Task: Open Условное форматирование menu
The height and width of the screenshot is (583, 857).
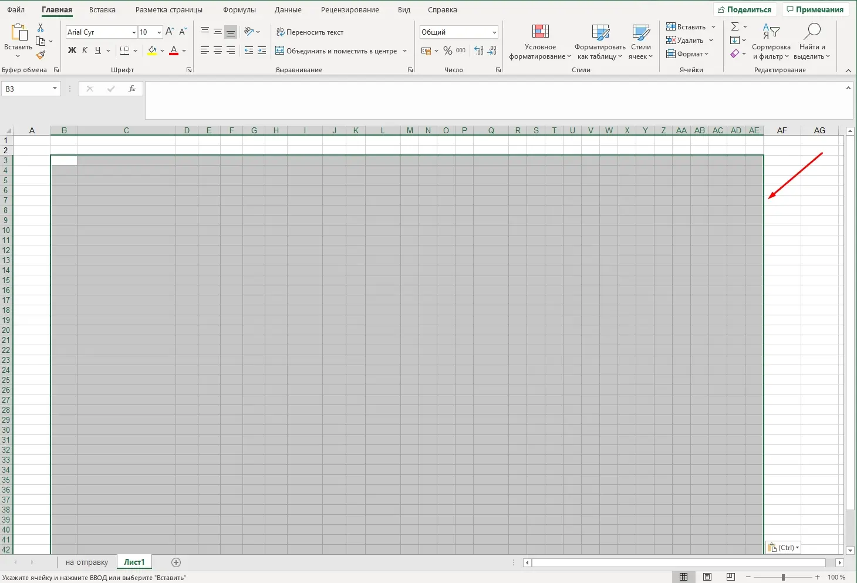Action: [x=540, y=42]
